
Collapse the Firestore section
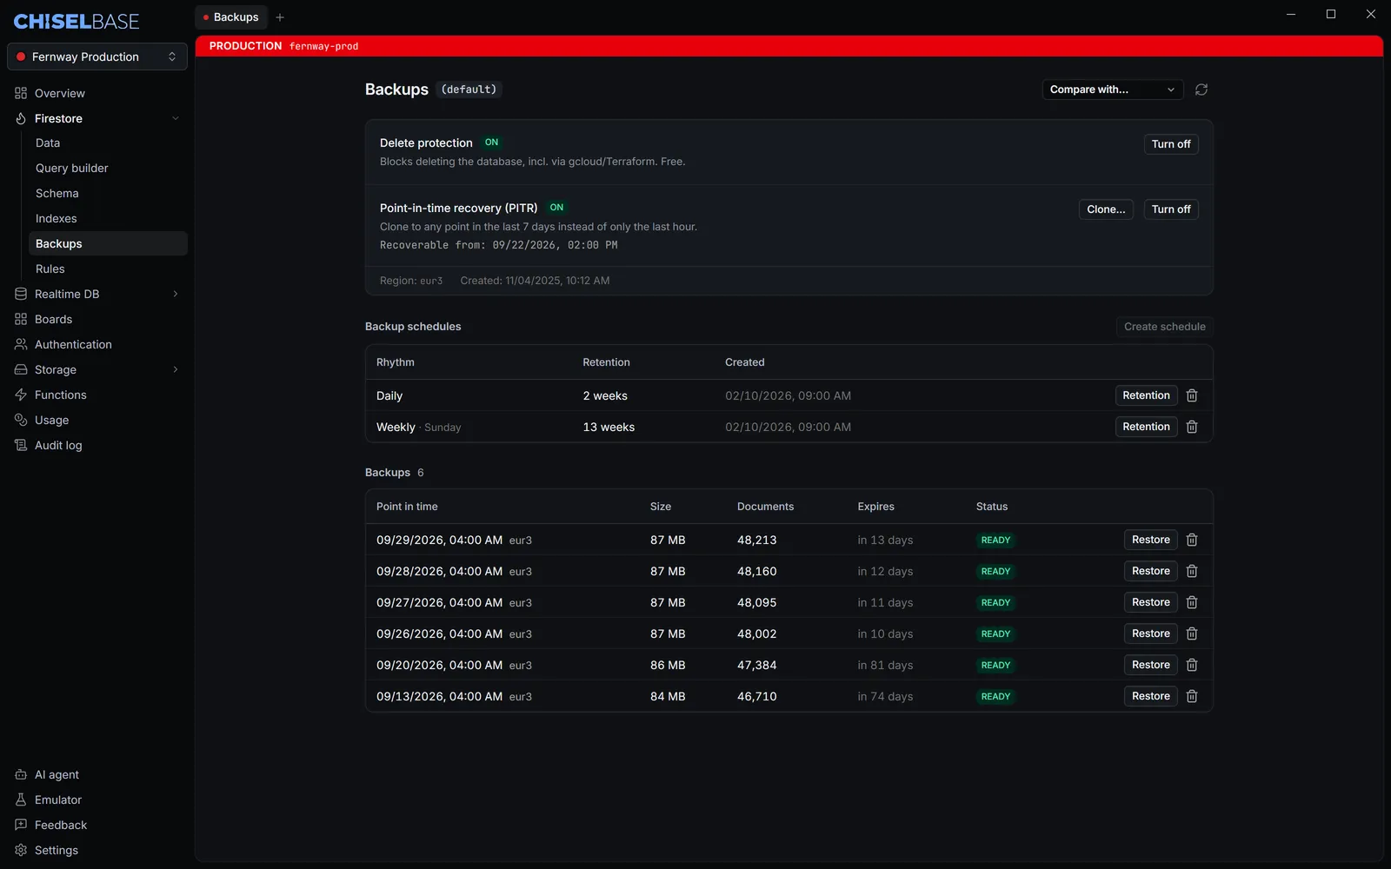coord(176,118)
